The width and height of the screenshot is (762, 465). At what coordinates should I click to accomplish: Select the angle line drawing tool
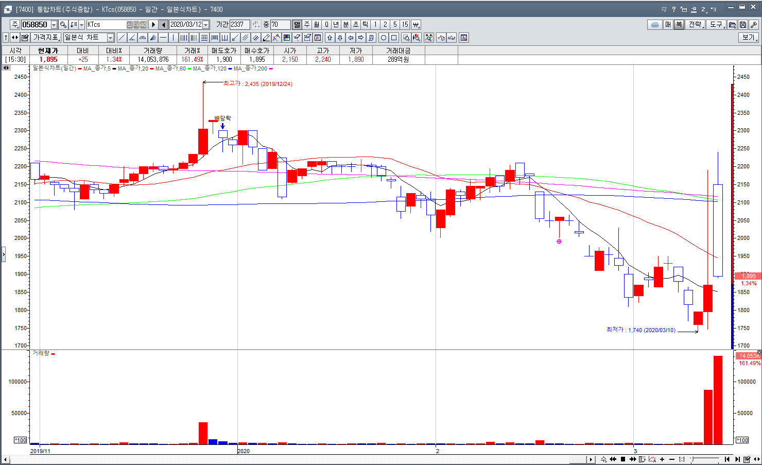click(x=132, y=38)
